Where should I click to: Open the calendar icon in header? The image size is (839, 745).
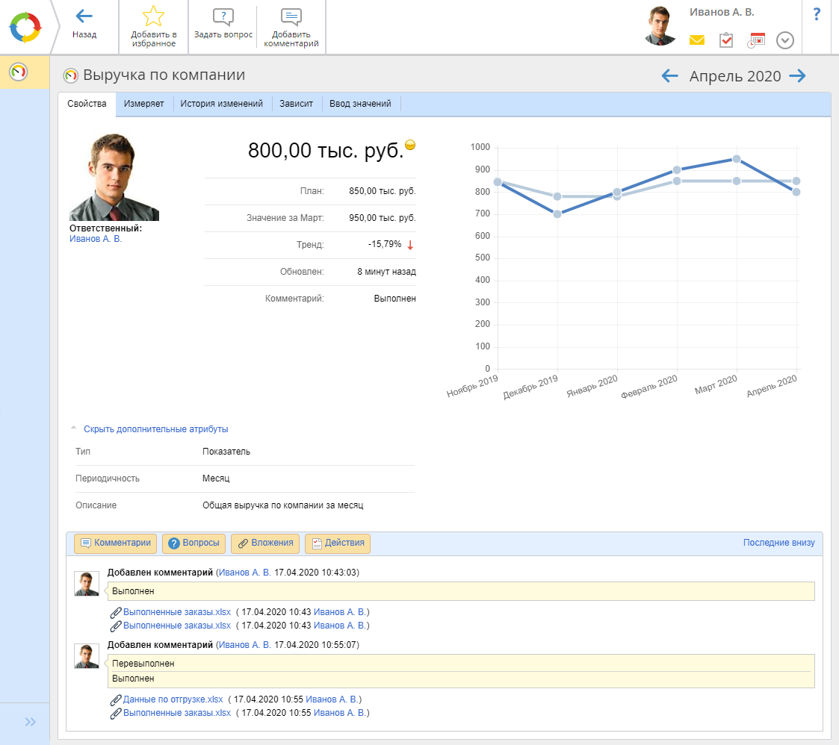(x=756, y=40)
